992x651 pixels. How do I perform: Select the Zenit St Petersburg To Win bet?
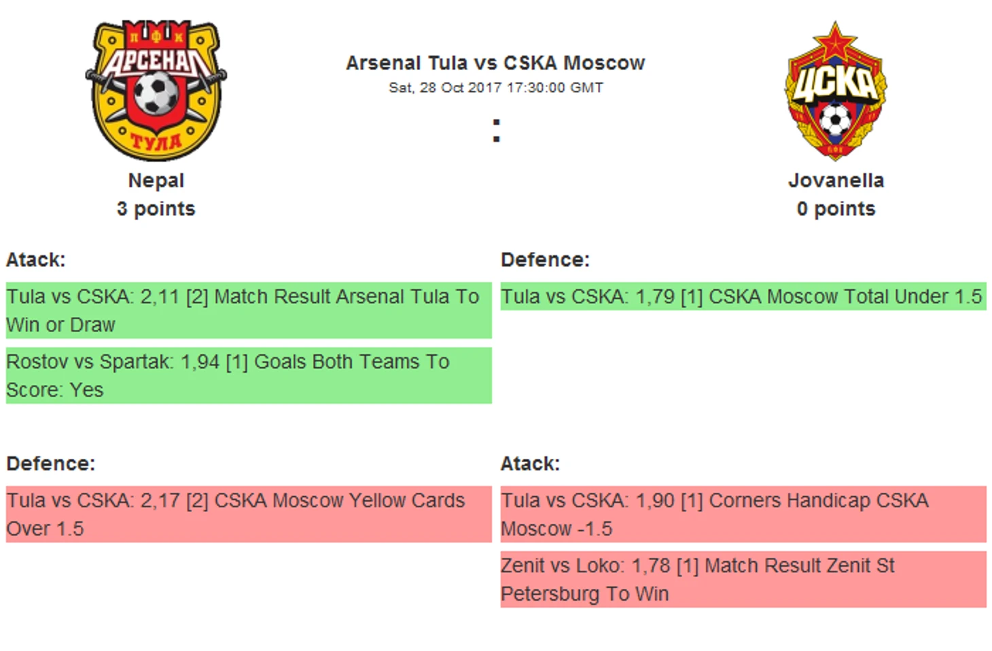click(x=743, y=579)
